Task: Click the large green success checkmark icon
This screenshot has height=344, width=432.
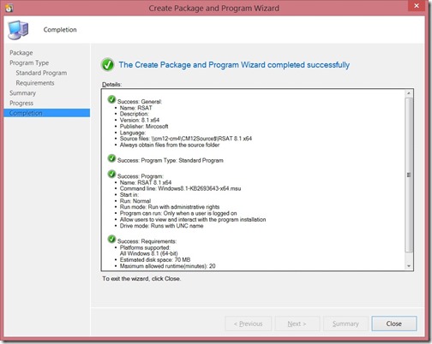Action: (x=107, y=65)
